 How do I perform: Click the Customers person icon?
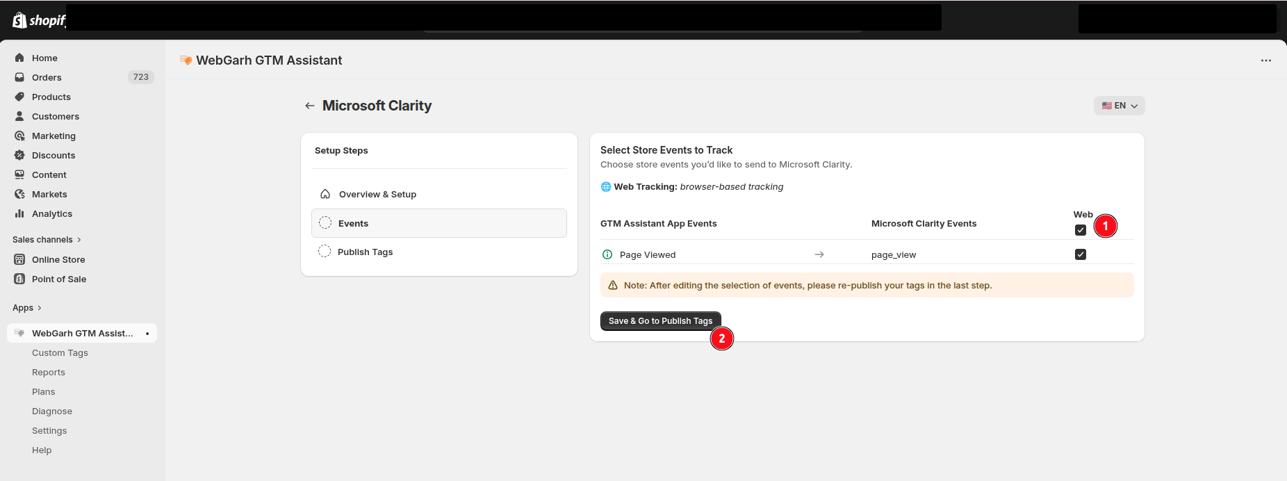19,116
